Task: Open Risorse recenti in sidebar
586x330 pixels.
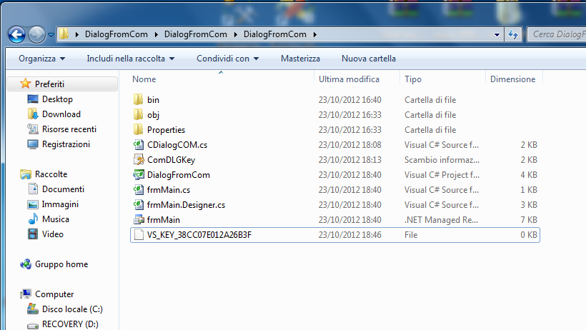Action: (69, 129)
